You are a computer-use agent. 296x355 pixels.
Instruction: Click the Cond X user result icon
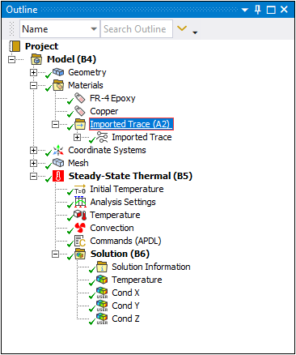click(x=102, y=293)
